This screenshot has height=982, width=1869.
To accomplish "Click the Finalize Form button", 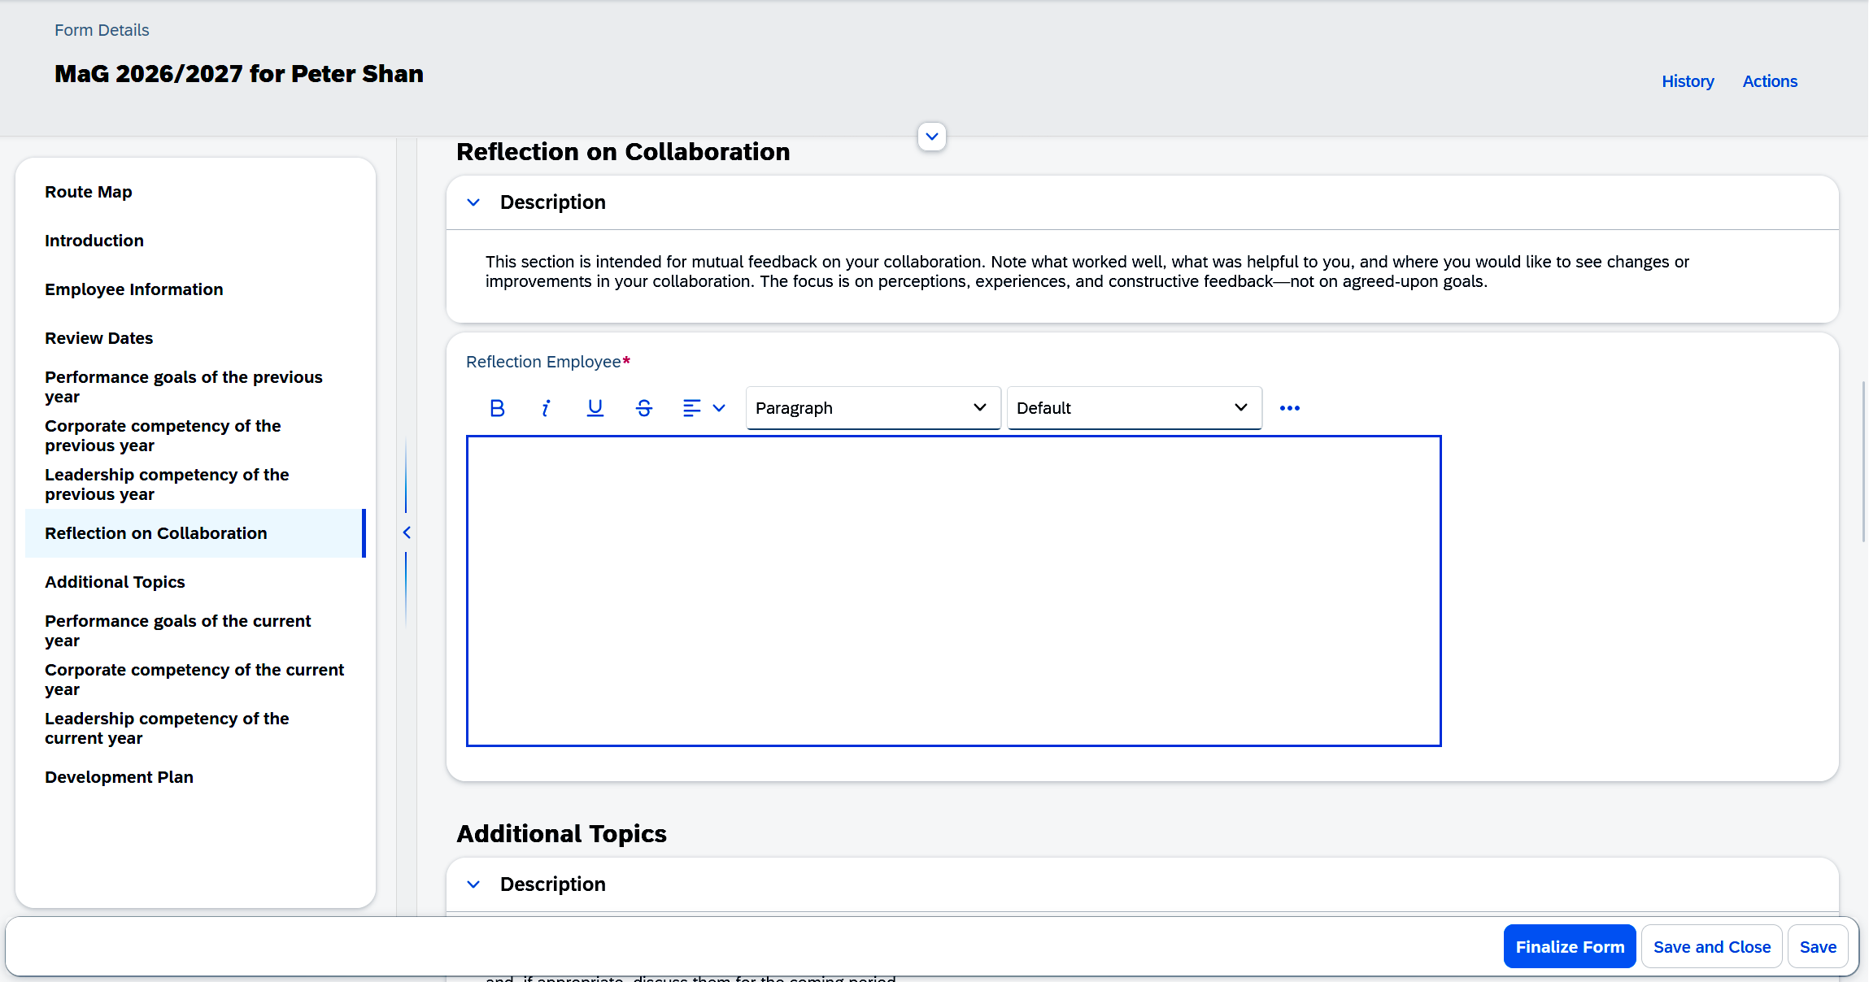I will (1570, 947).
